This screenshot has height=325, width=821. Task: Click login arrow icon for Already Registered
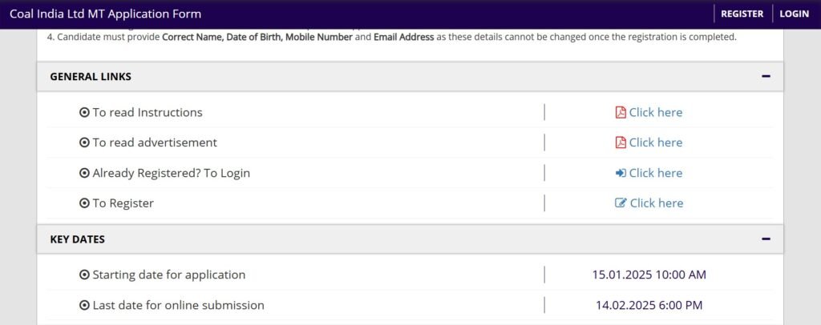pos(620,173)
